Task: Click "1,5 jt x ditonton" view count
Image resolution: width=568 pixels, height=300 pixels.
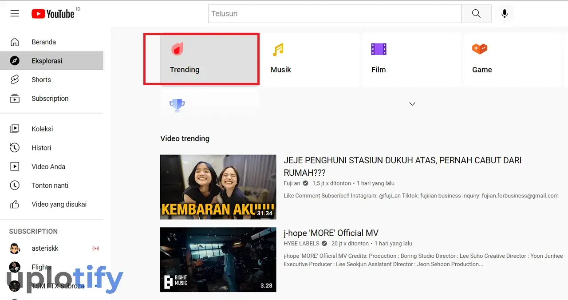Action: pos(331,183)
